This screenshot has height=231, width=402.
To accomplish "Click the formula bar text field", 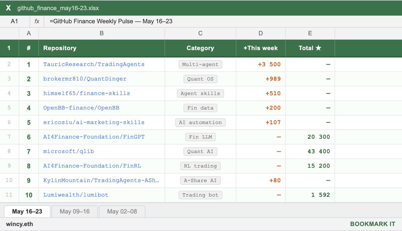I will tap(223, 21).
